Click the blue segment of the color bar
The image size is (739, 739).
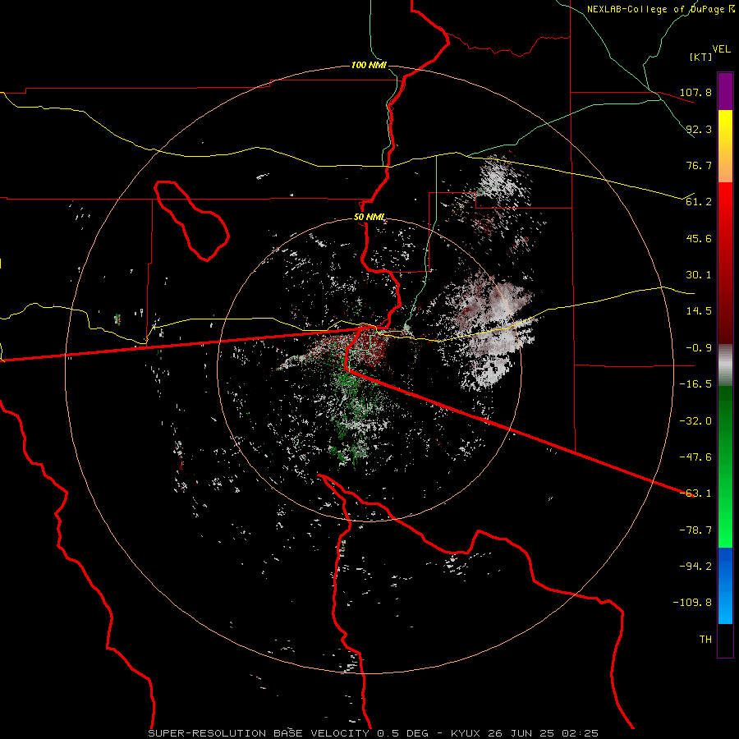click(x=725, y=585)
